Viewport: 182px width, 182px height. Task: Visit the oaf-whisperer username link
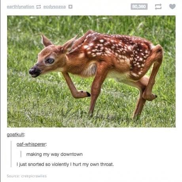click(31, 144)
